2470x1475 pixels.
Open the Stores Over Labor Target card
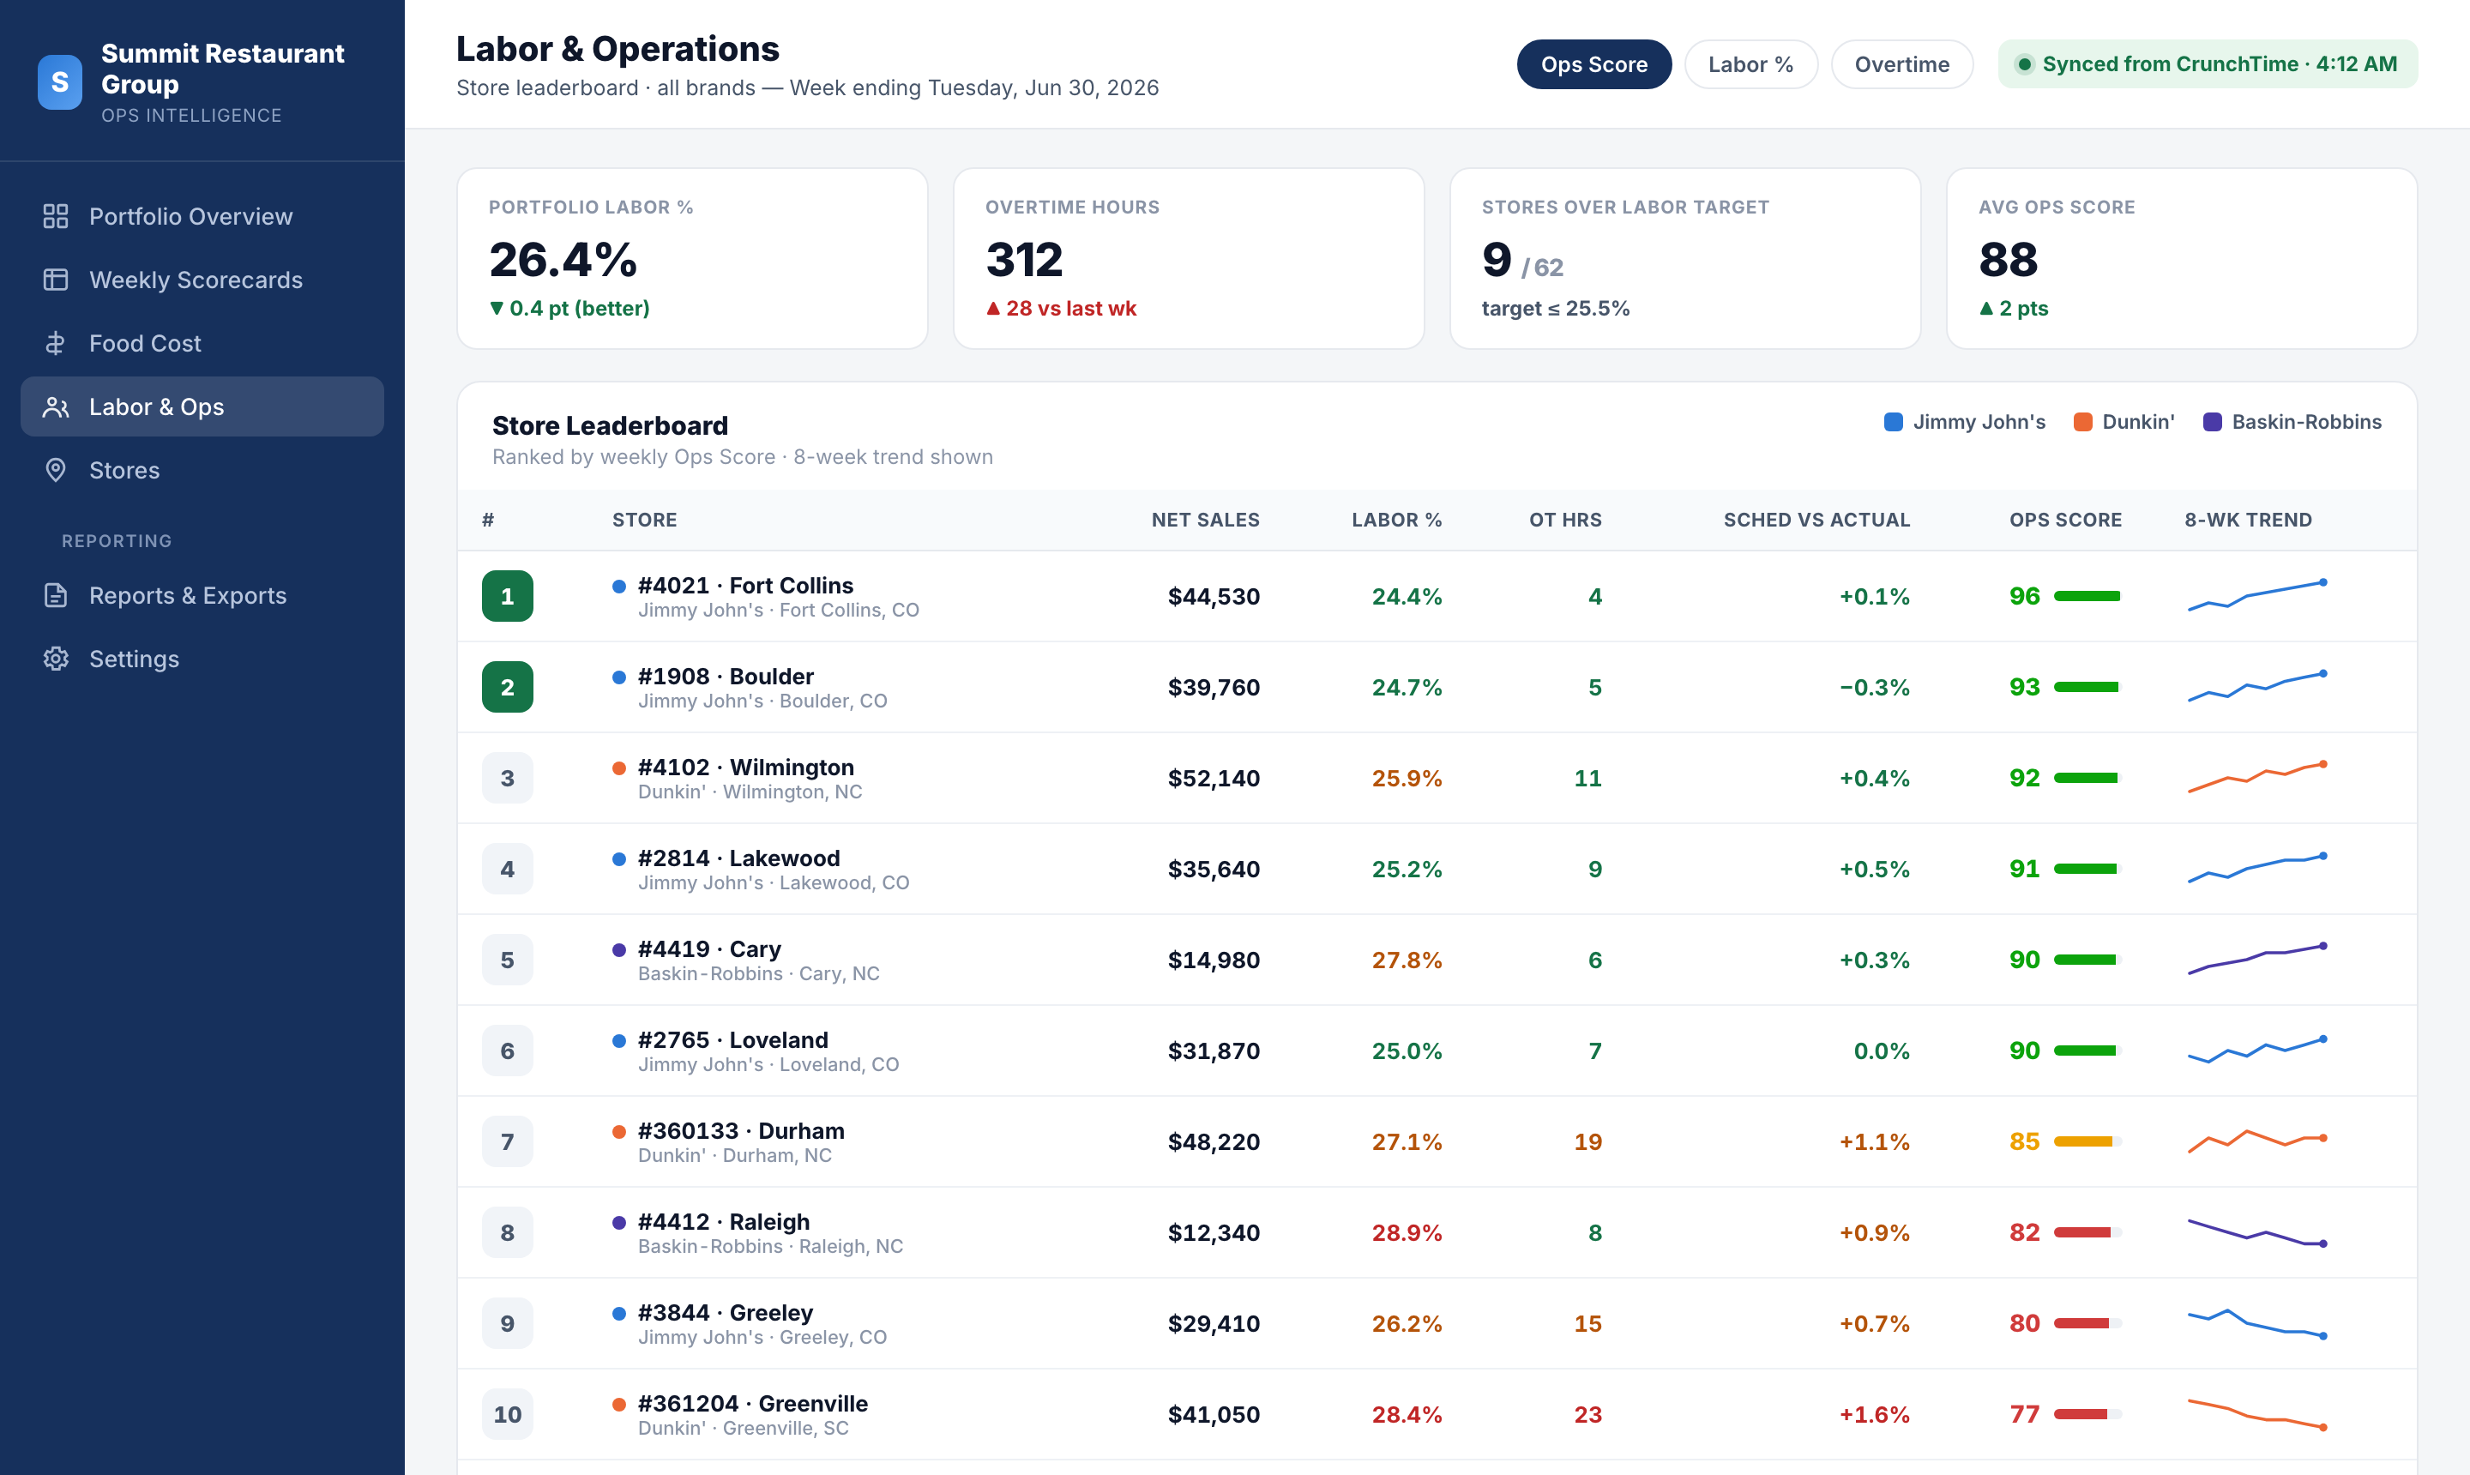pyautogui.click(x=1684, y=260)
